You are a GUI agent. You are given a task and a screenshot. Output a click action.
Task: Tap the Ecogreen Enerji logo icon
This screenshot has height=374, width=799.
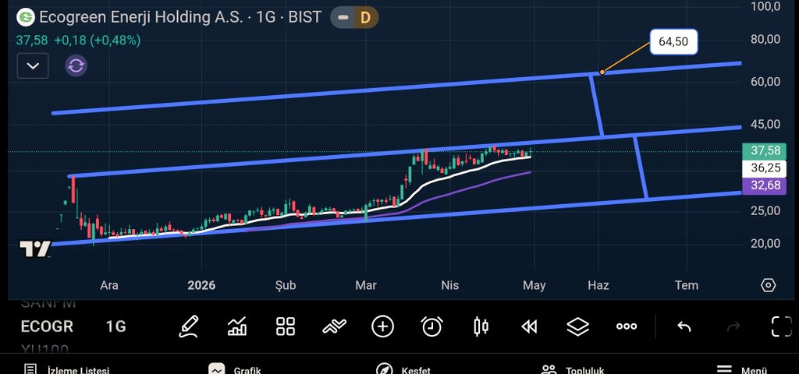(26, 17)
